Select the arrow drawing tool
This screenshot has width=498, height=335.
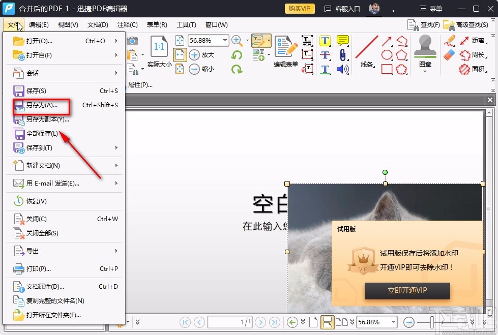coord(387,41)
